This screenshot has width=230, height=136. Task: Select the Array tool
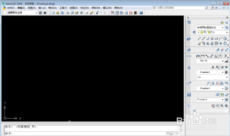click(216, 43)
